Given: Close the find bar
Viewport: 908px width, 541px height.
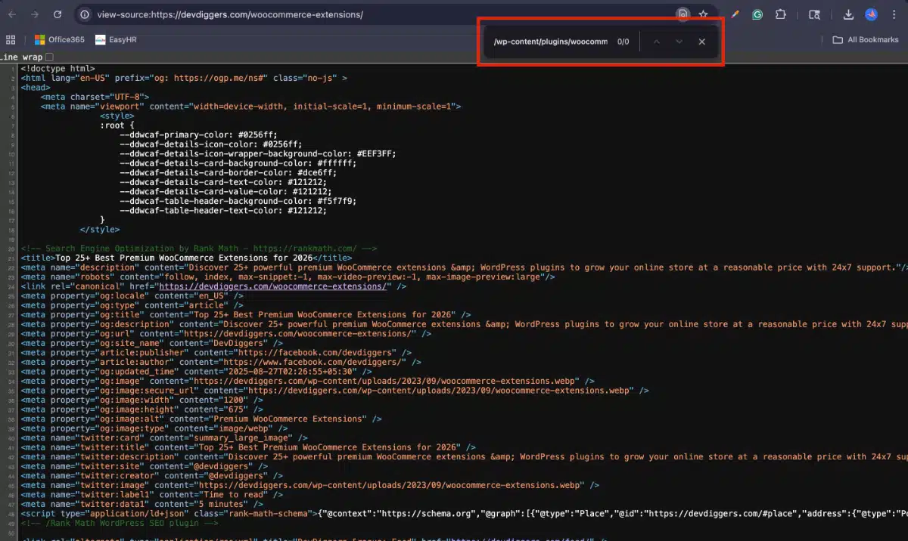Looking at the screenshot, I should [x=702, y=42].
